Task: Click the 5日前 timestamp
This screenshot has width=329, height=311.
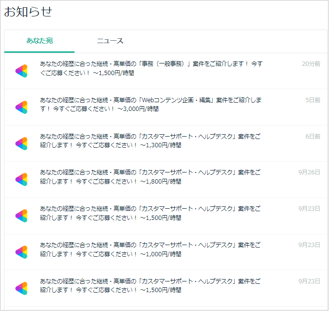Action: coord(313,100)
